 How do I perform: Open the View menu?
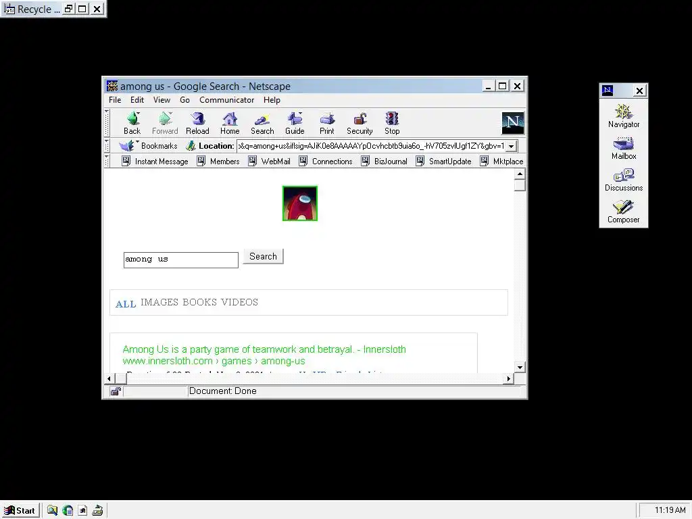tap(162, 100)
